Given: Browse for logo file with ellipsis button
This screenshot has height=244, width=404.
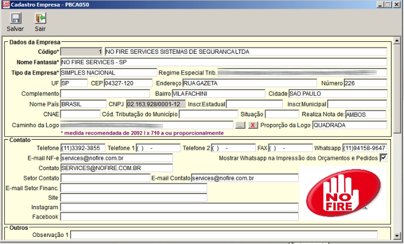Looking at the screenshot, I should tap(240, 125).
